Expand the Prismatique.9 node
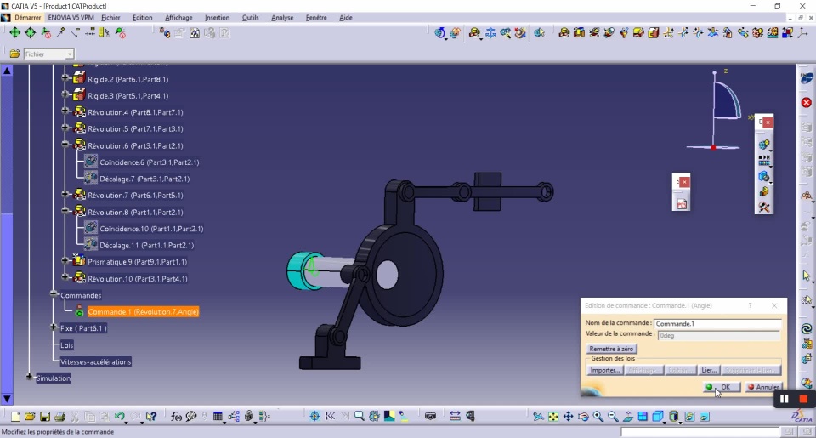This screenshot has height=438, width=816. [65, 260]
